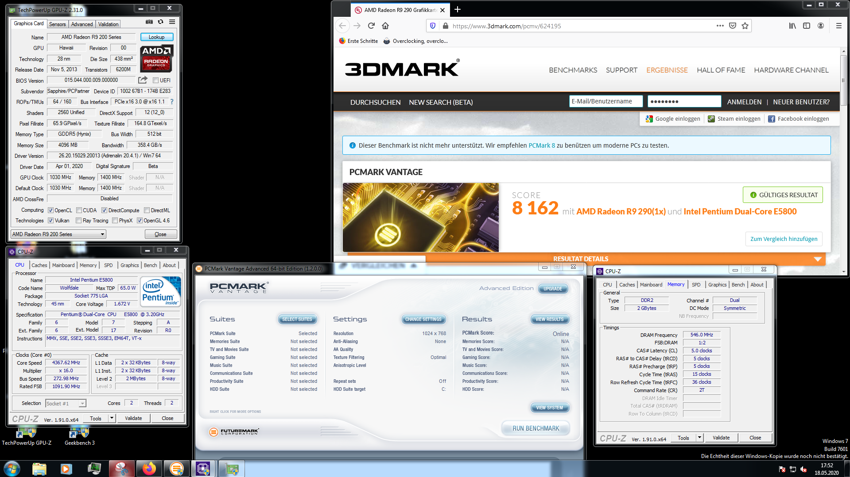This screenshot has width=850, height=477.
Task: Toggle the Firefox sidebar icon
Action: [807, 26]
